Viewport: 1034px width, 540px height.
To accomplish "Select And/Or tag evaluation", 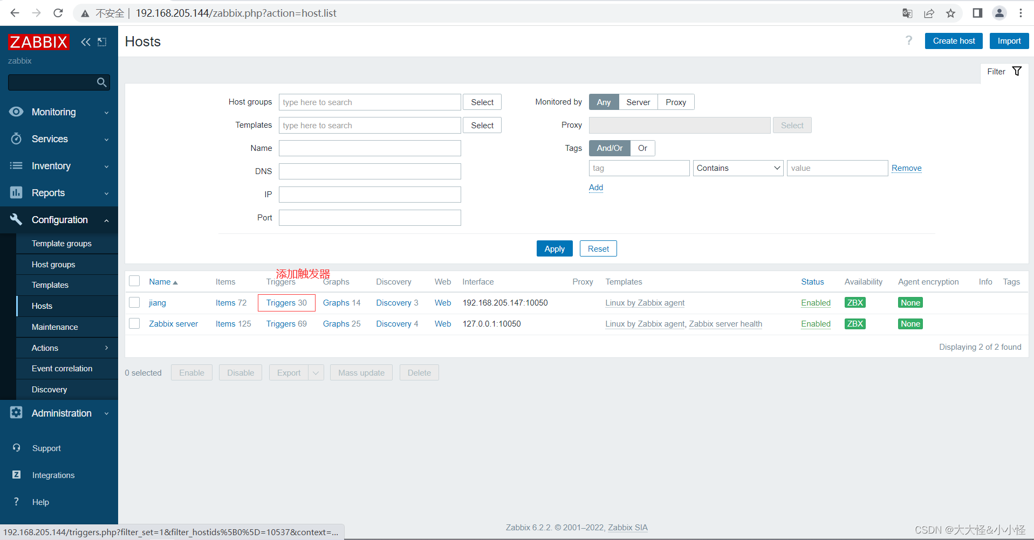I will pyautogui.click(x=610, y=148).
